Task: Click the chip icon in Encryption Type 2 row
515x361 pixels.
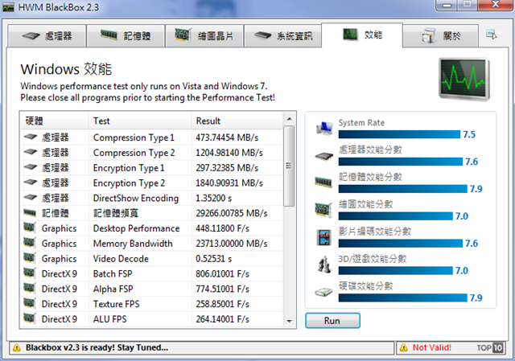Action: pyautogui.click(x=31, y=183)
